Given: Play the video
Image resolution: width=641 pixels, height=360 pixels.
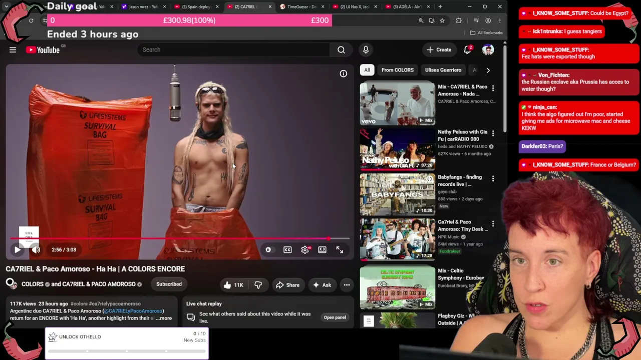Looking at the screenshot, I should tap(17, 249).
